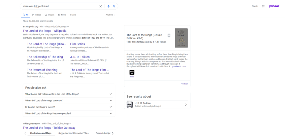Start voice search with the microphone icon
Image resolution: width=285 pixels, height=136 pixels.
[109, 6]
